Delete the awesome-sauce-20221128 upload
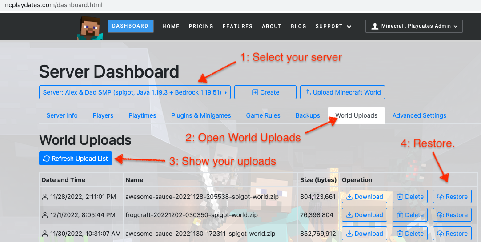This screenshot has width=481, height=242. tap(409, 197)
